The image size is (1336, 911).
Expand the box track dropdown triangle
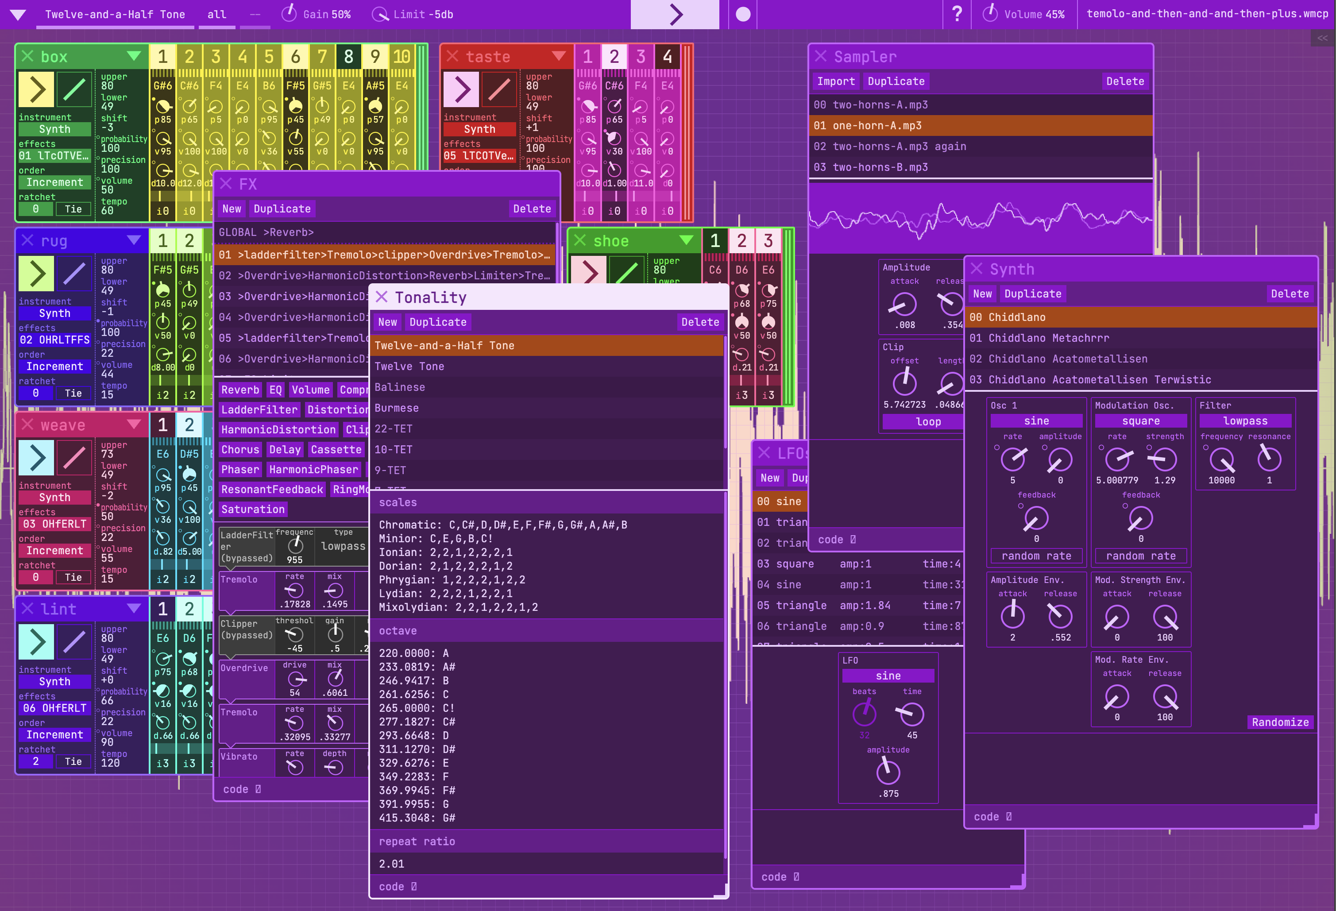(x=134, y=56)
